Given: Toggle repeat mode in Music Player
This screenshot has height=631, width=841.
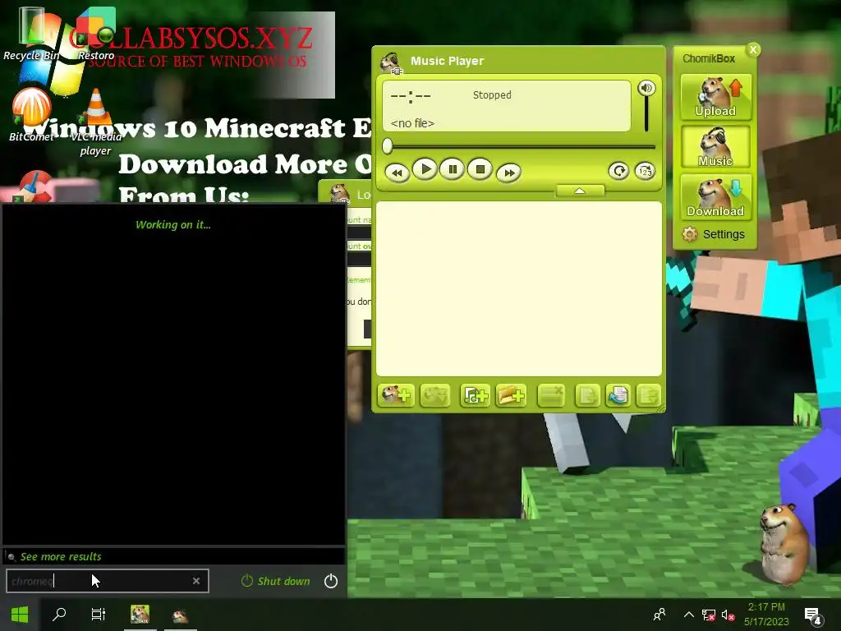Looking at the screenshot, I should [619, 171].
